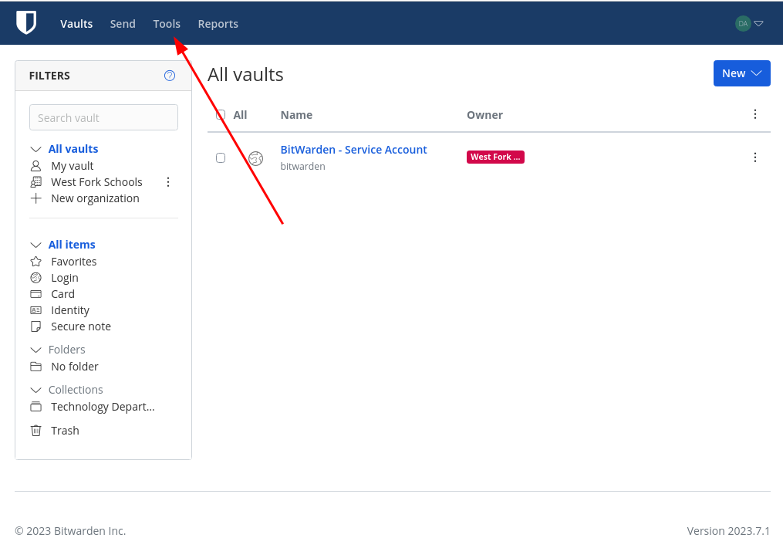Go to the Vaults tab
This screenshot has width=783, height=548.
pos(76,24)
